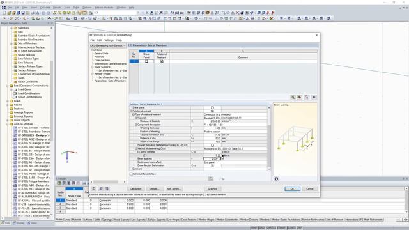Click the Nat. Annex... button
The width and height of the screenshot is (409, 230).
(x=174, y=189)
